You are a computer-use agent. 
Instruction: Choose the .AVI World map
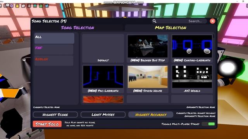[192, 79]
